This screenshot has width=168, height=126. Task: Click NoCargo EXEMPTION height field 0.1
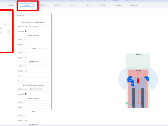36,71
